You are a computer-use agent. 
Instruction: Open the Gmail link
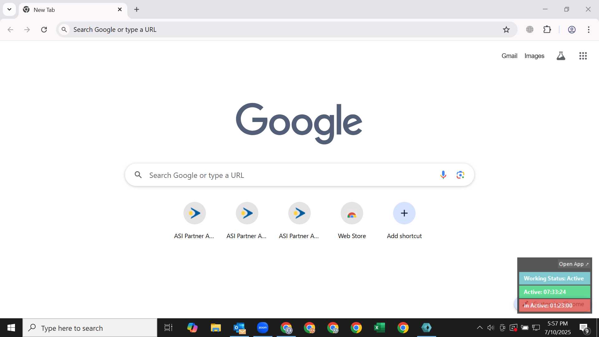[x=509, y=56]
